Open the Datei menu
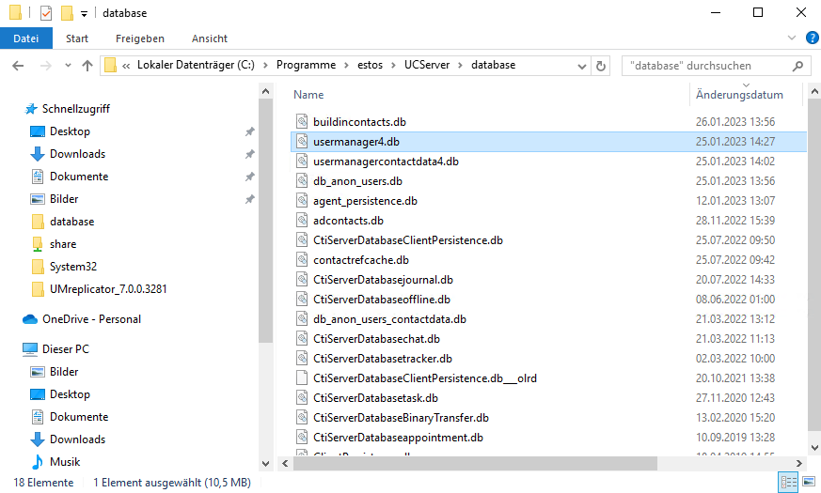821x493 pixels. (26, 39)
